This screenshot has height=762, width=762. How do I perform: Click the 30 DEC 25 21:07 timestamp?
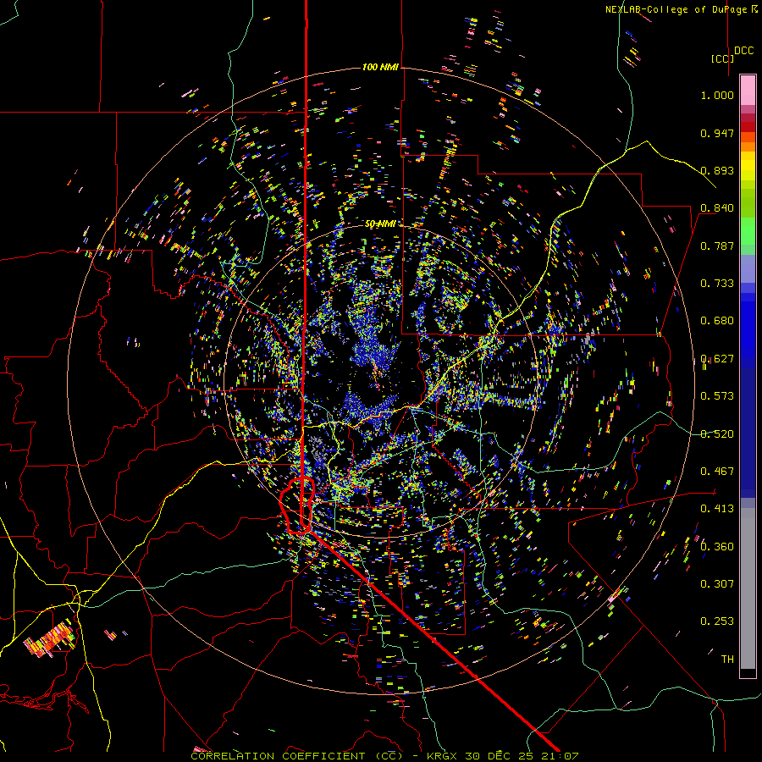[x=522, y=756]
